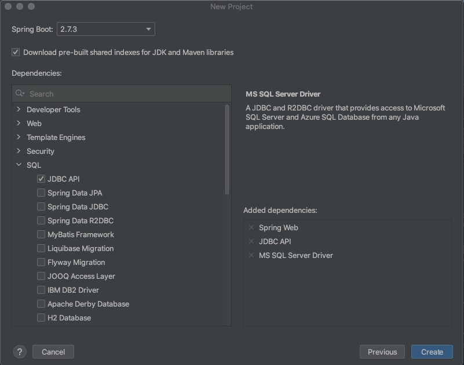Click the Create button
Screen dimensions: 464x365
point(432,352)
